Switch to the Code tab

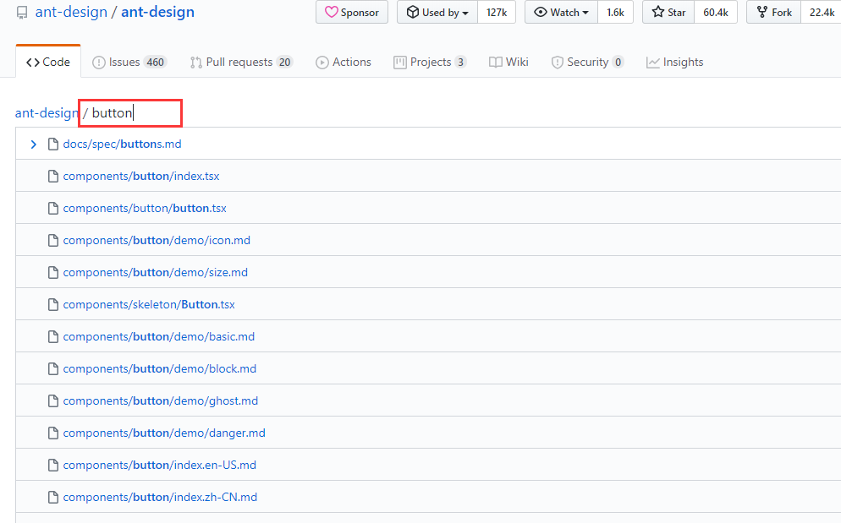(x=48, y=63)
